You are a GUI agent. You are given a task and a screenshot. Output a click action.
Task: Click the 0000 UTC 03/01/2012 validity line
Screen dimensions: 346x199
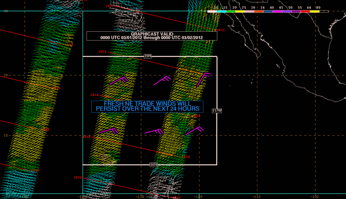(152, 38)
